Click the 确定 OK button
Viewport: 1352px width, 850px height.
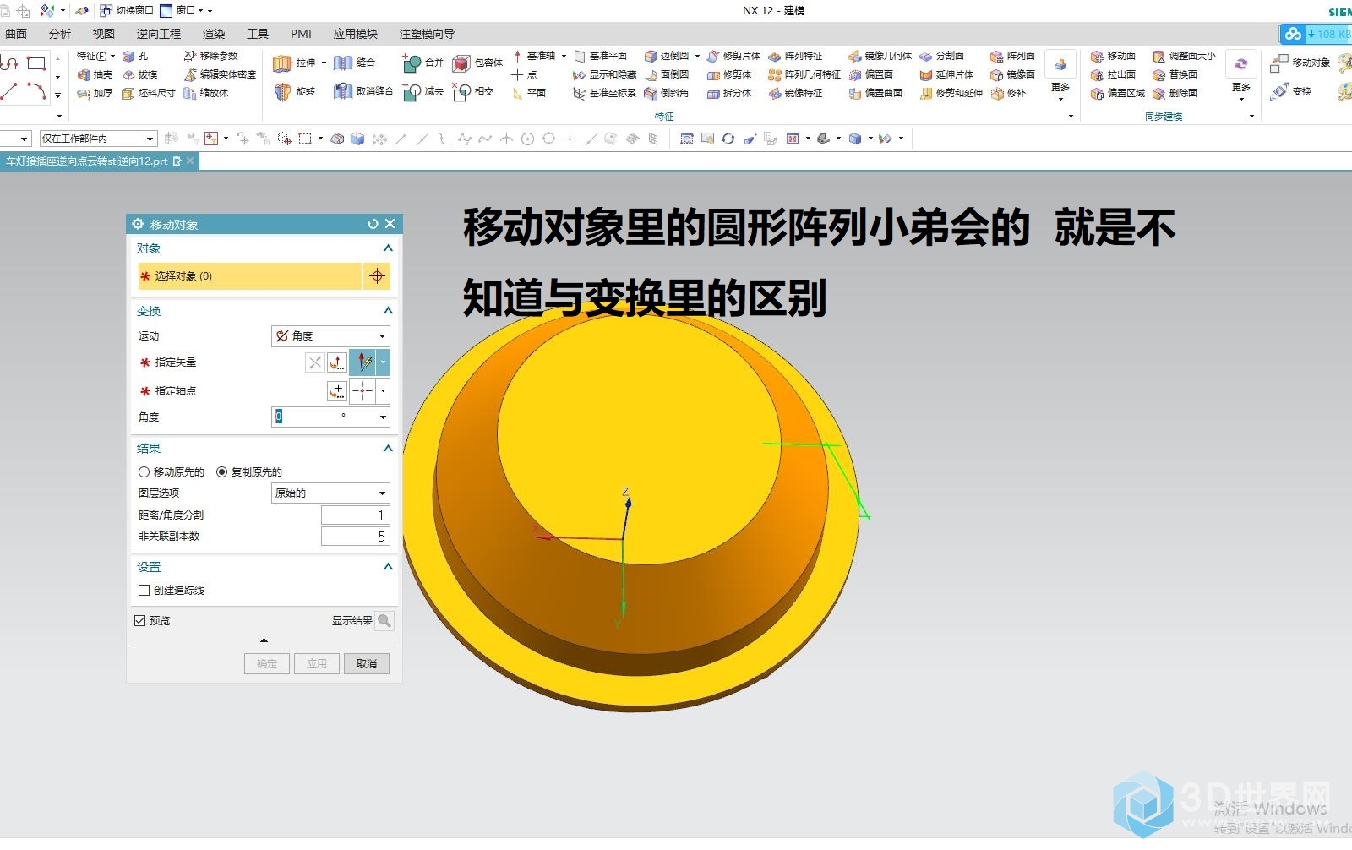click(x=267, y=664)
